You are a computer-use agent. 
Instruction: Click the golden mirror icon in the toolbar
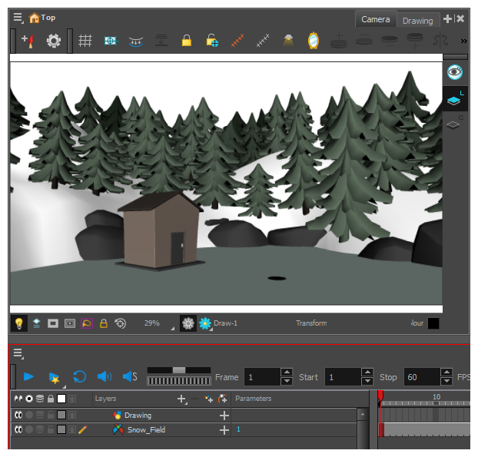(x=314, y=41)
